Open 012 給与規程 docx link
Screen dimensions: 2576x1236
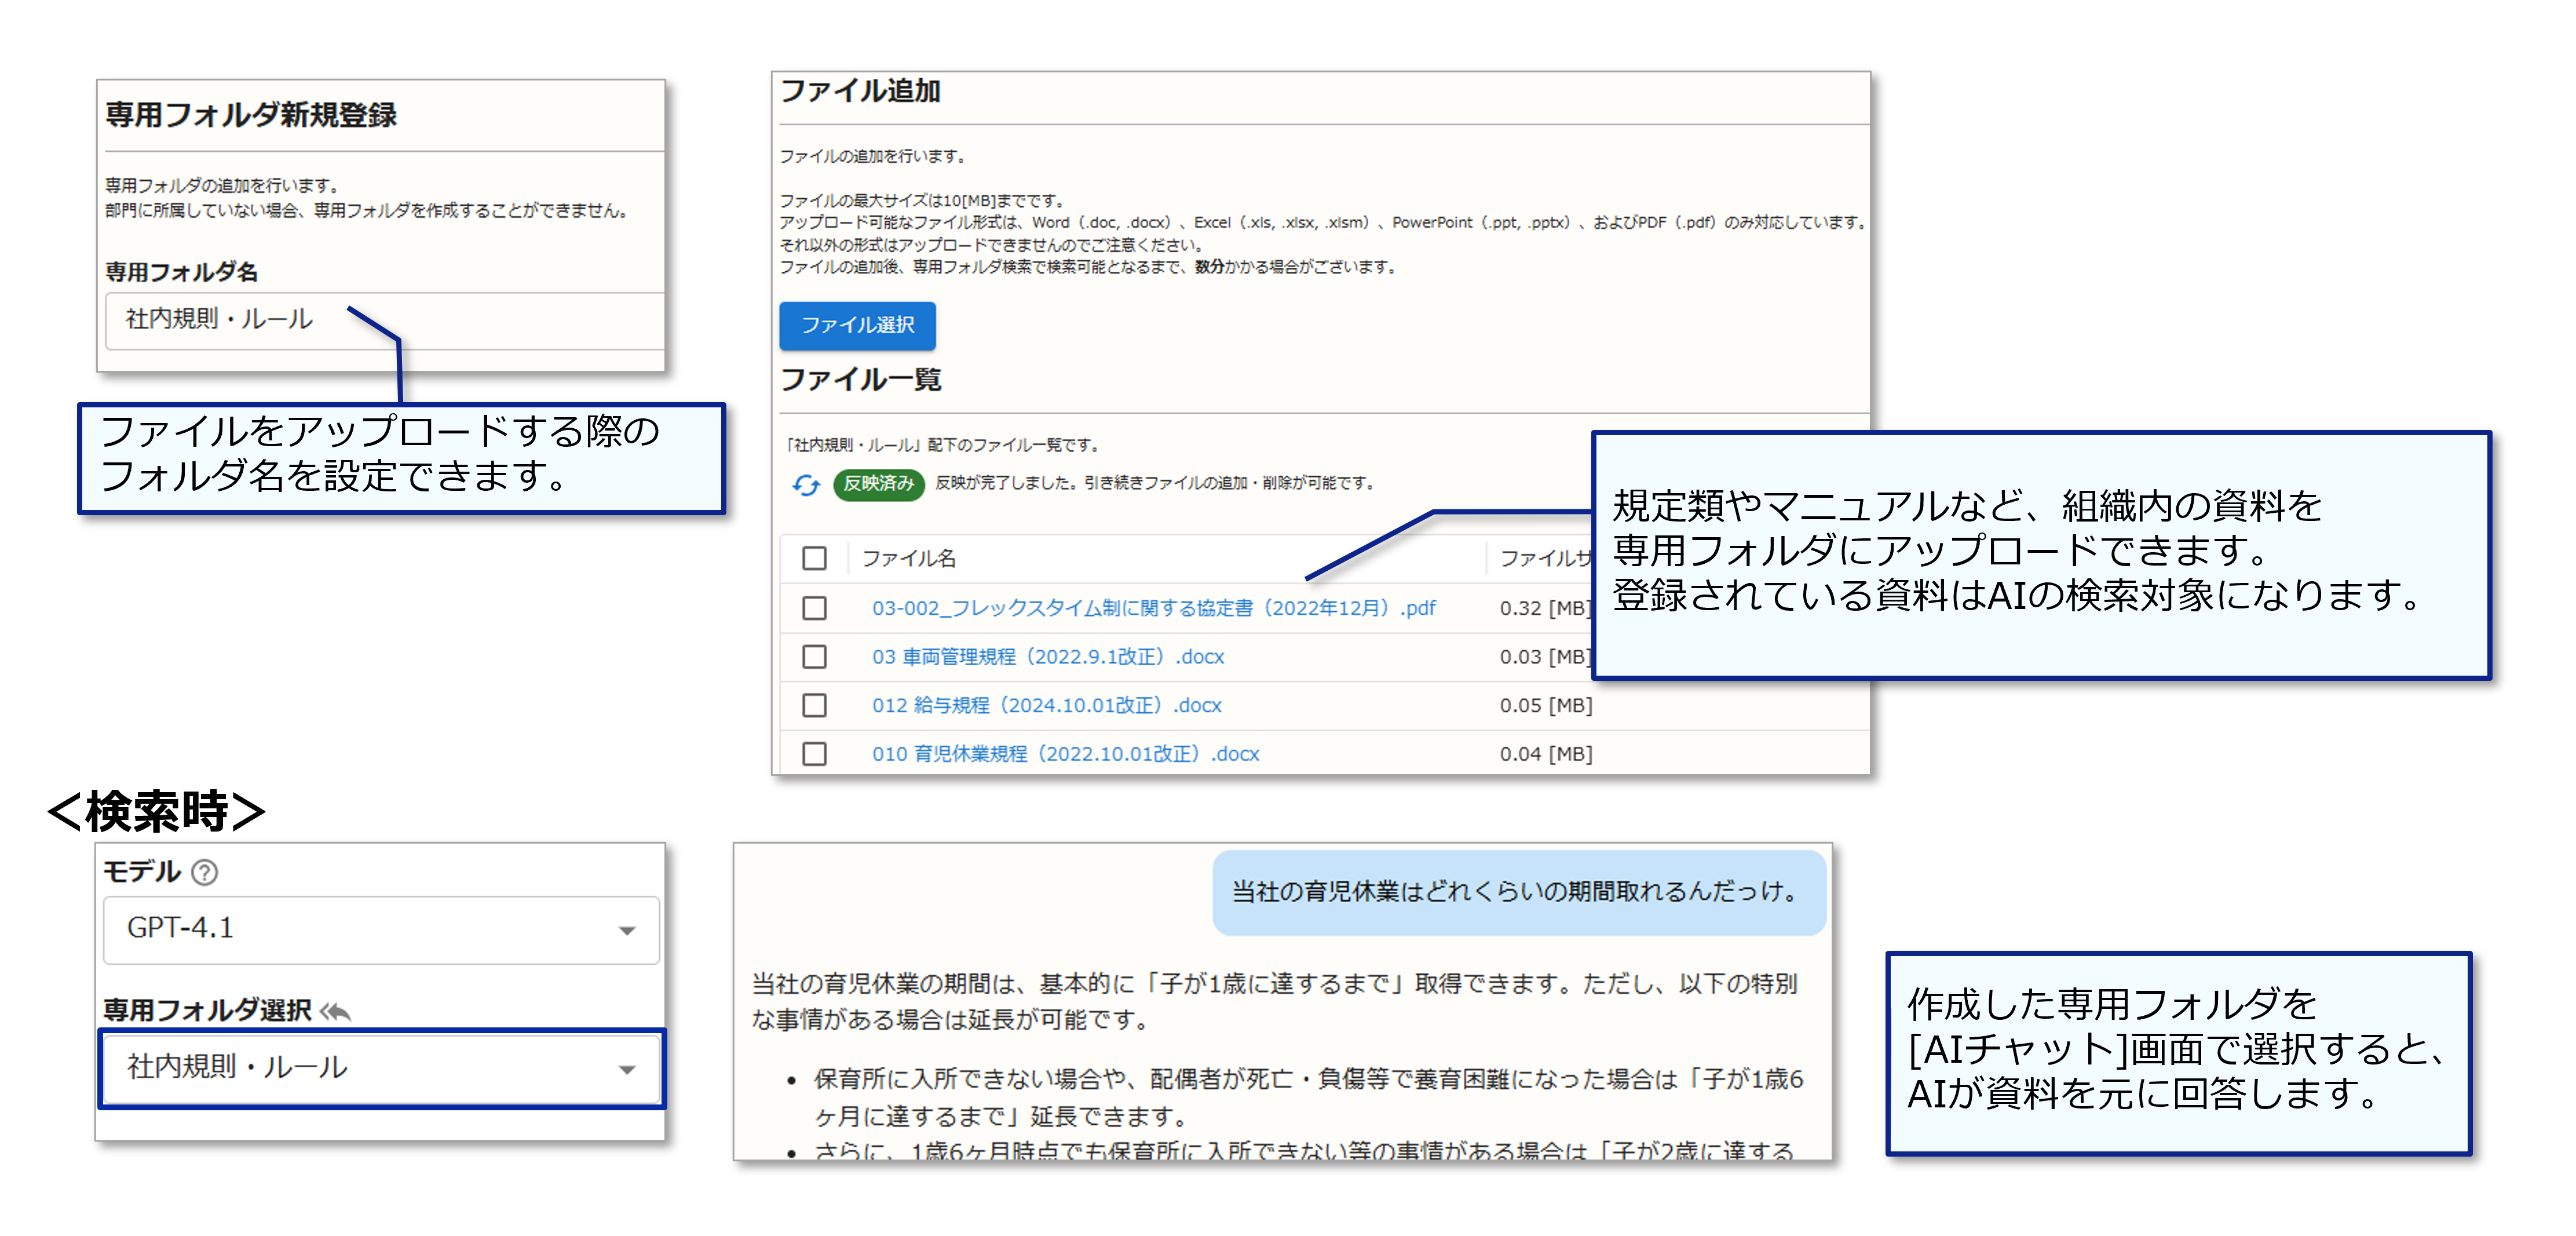click(1046, 705)
